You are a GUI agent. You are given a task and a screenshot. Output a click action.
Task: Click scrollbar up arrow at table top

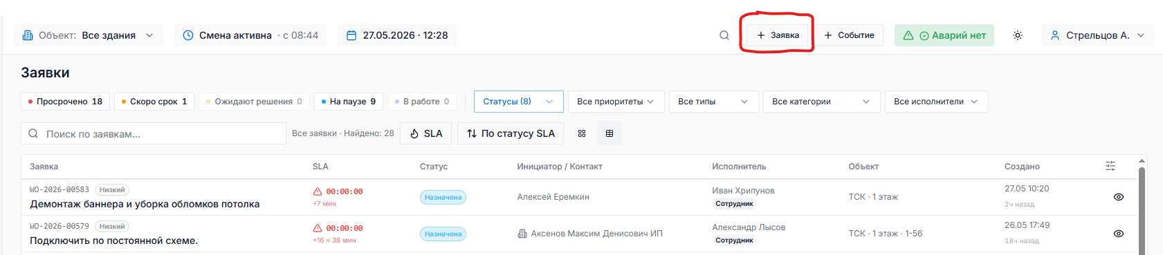[1142, 161]
